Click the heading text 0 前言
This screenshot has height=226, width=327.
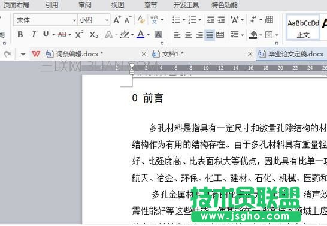[147, 98]
